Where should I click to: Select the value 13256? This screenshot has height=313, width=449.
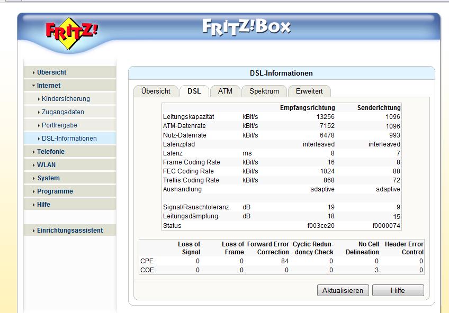325,117
